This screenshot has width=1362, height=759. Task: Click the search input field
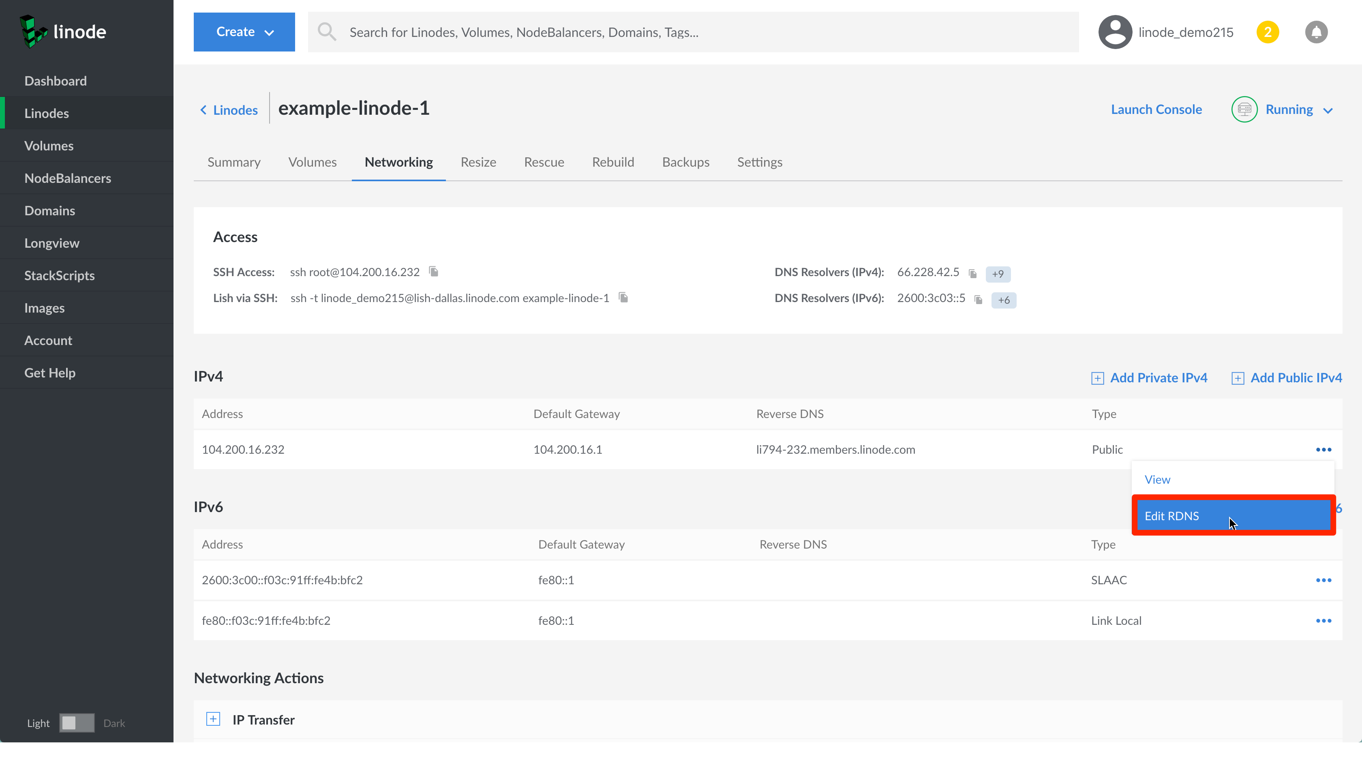[x=687, y=32]
